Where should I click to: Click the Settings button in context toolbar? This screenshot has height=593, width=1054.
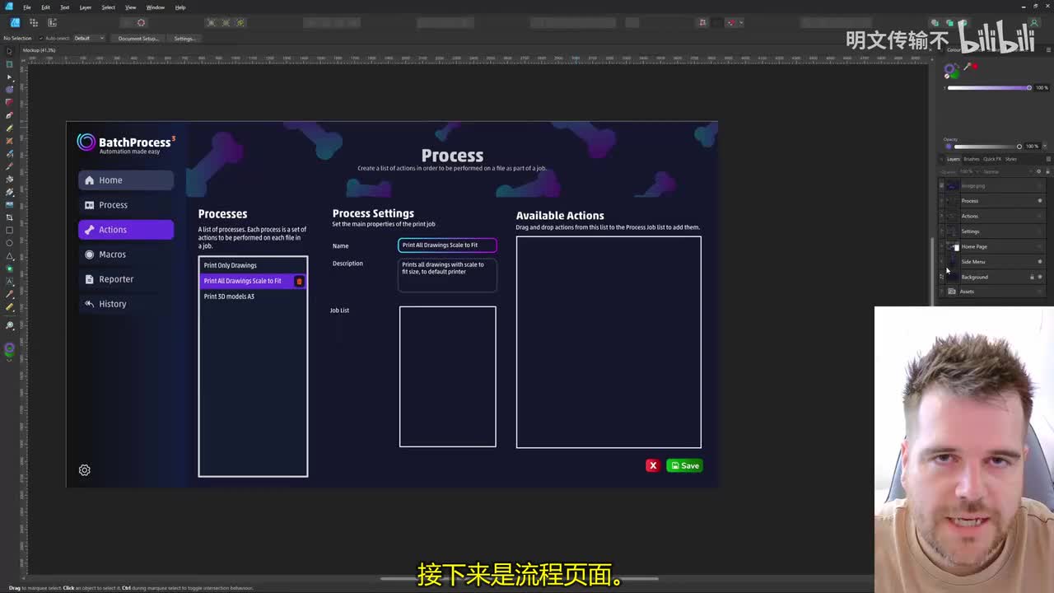(184, 38)
